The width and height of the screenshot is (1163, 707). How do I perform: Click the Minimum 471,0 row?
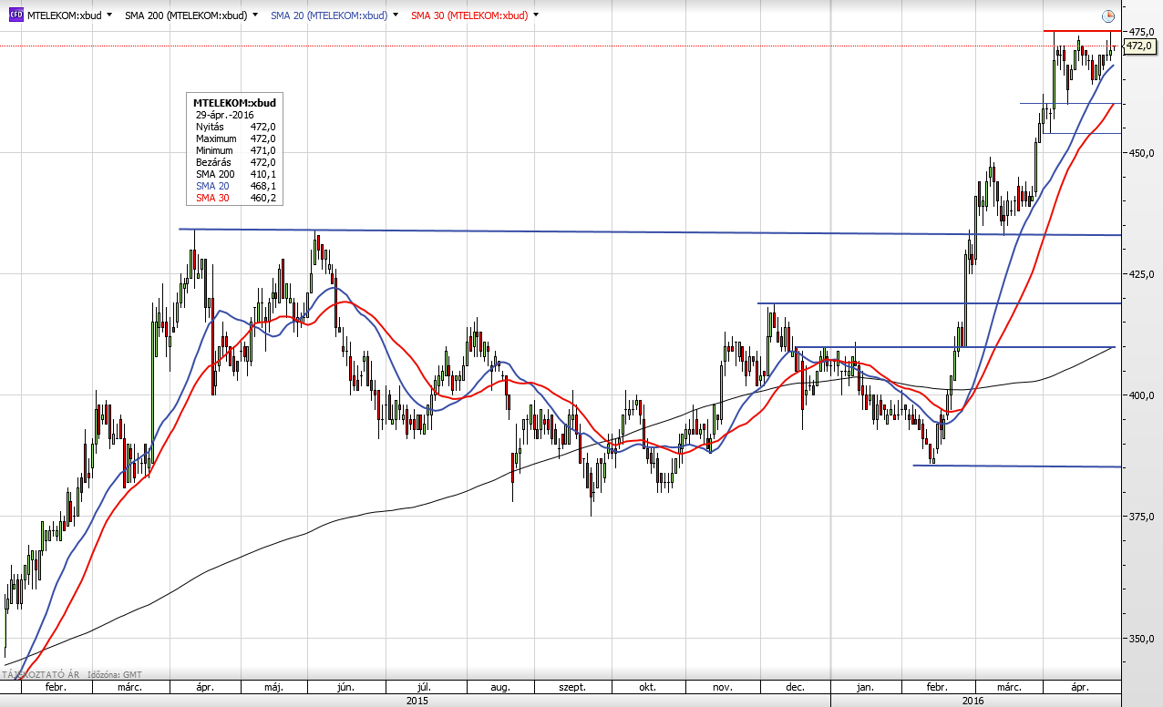tap(235, 150)
